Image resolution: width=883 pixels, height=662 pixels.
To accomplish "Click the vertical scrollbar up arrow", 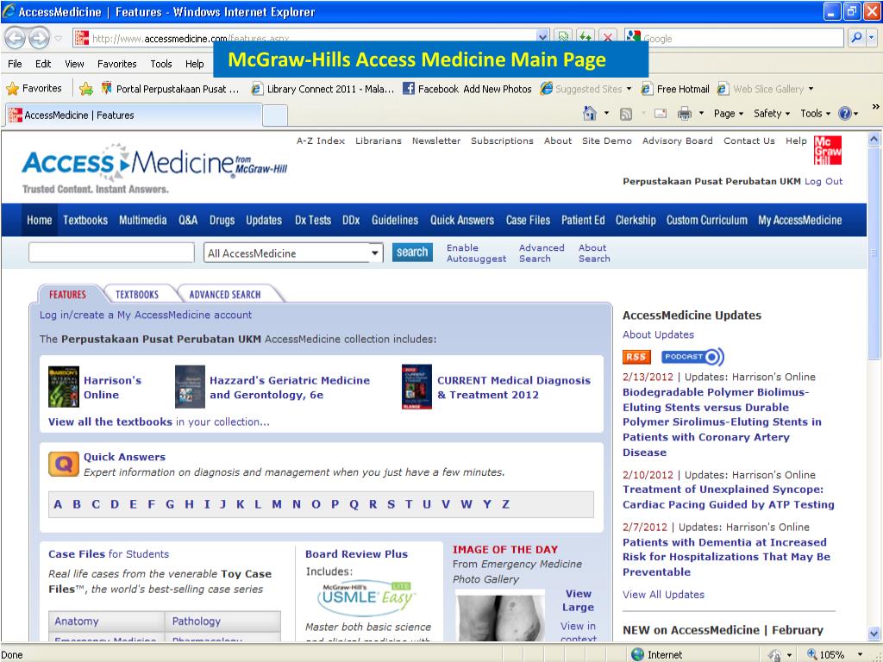I will pos(874,139).
